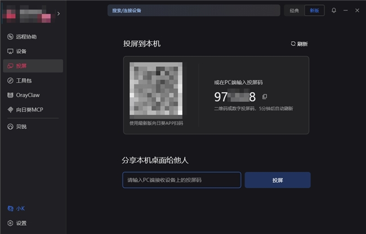Open 向日葵MCP section
366x234 pixels.
[x=33, y=110]
